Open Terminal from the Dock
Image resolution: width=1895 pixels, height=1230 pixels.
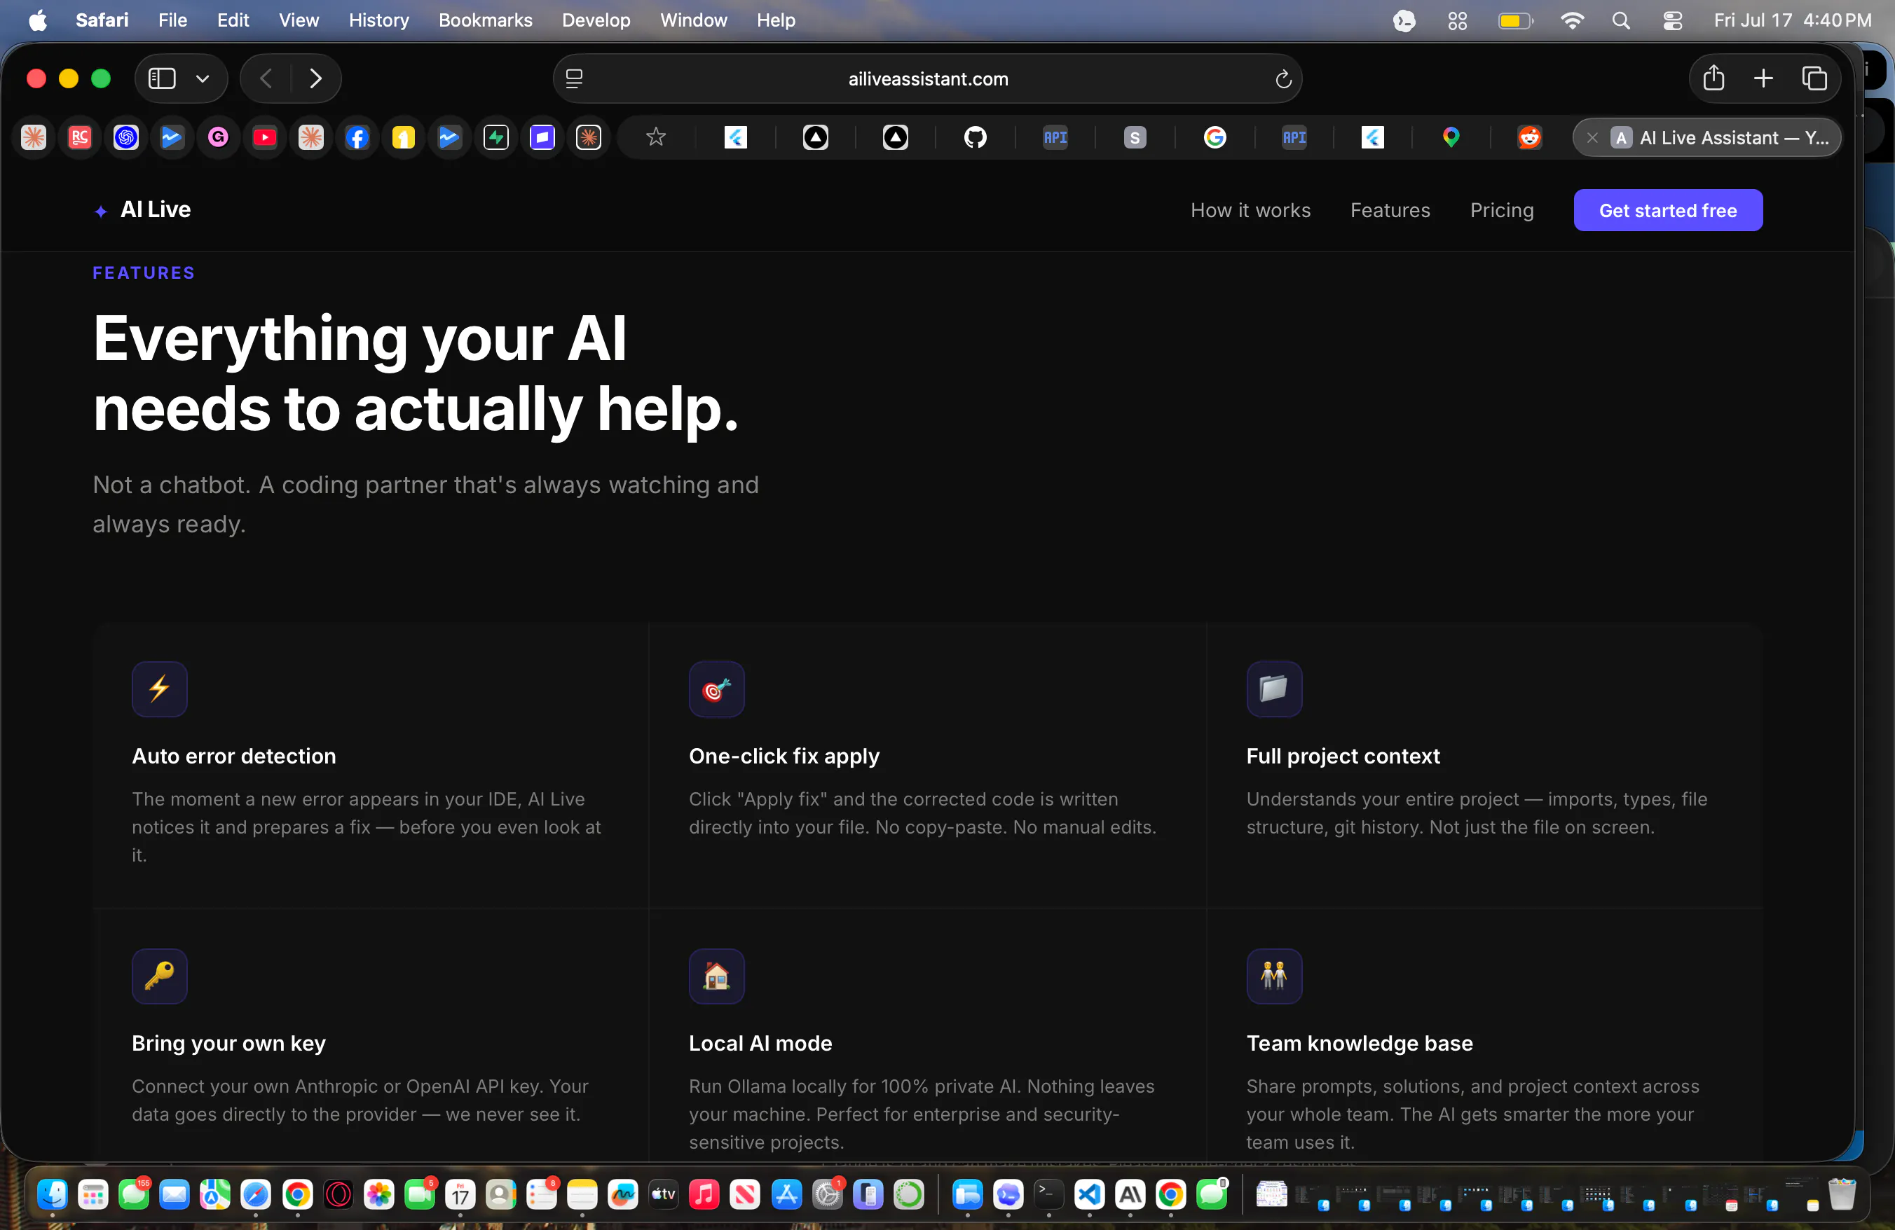1048,1194
